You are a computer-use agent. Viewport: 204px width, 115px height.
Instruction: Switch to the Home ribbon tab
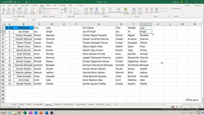9,5
